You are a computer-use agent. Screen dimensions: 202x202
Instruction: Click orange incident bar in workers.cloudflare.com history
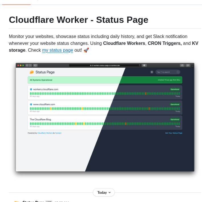coord(146,93)
